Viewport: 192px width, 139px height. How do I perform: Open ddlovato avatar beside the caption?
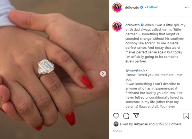[117, 27]
